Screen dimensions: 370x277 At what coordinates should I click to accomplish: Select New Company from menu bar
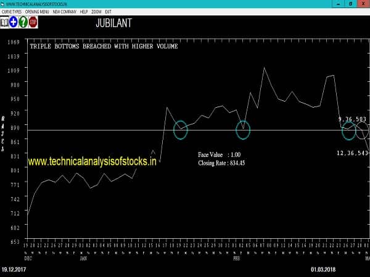click(x=65, y=12)
